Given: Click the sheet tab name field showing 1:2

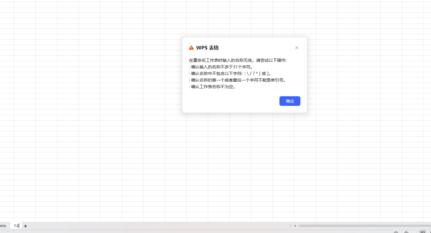Looking at the screenshot, I should (16, 226).
